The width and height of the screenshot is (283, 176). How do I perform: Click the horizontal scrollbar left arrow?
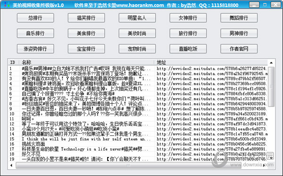pos(11,165)
